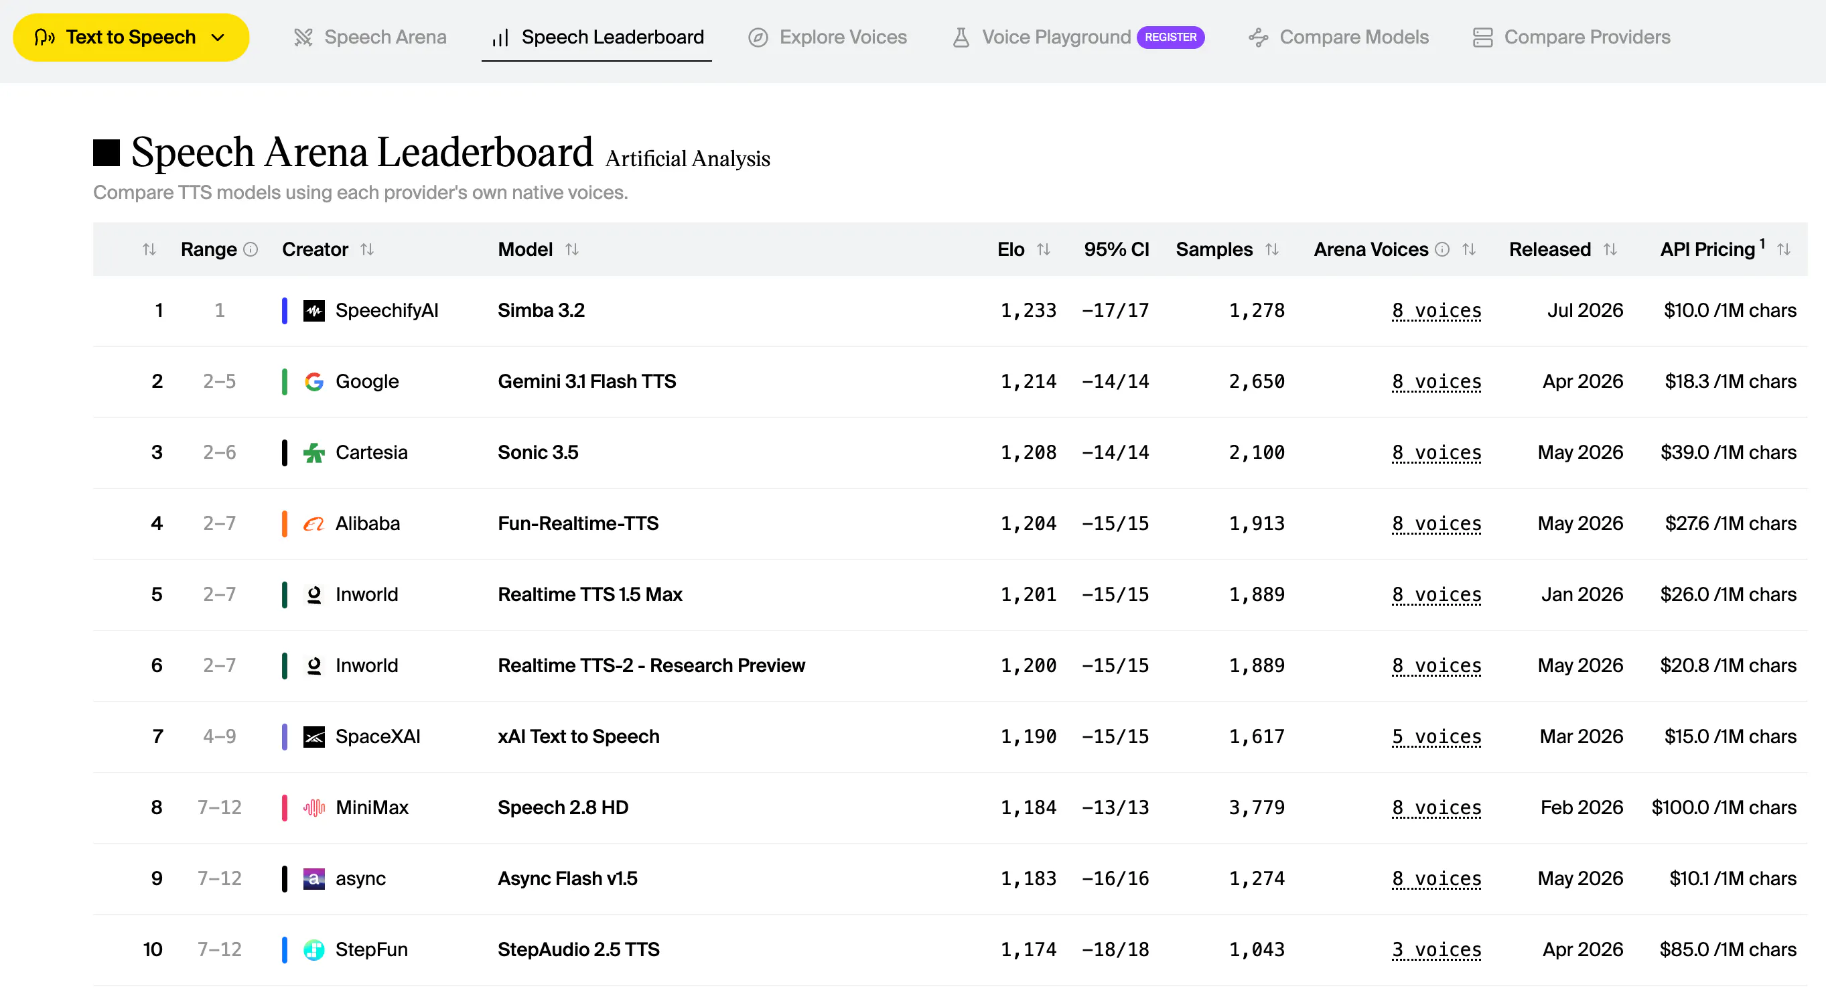Viewport: 1826px width, 1001px height.
Task: Click the async logo icon
Action: pos(314,878)
